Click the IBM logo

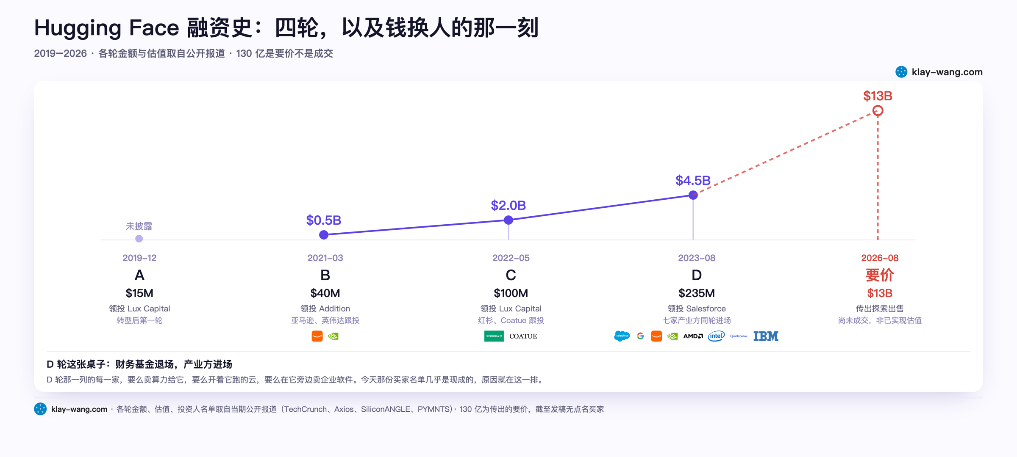coord(766,336)
